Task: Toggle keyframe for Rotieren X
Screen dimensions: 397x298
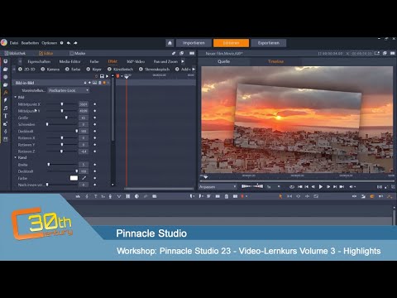Action: click(x=95, y=138)
